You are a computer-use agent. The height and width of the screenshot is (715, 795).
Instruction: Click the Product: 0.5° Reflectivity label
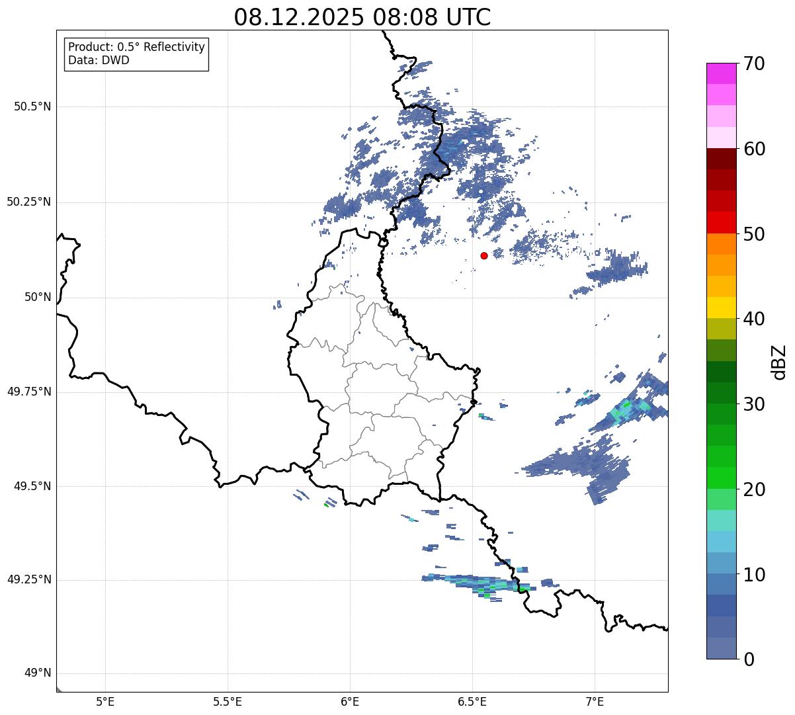pyautogui.click(x=136, y=47)
